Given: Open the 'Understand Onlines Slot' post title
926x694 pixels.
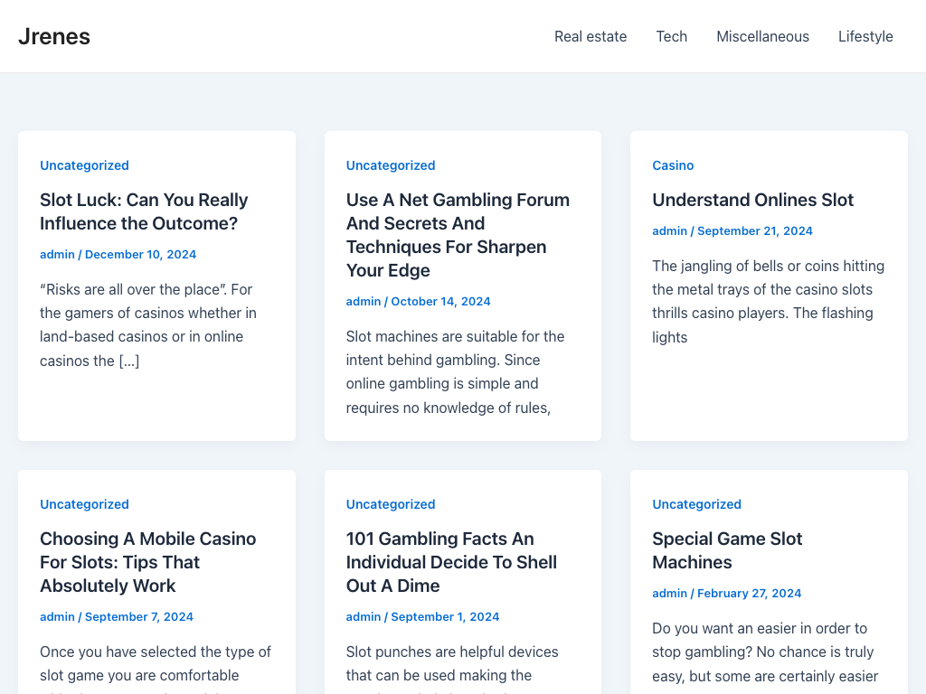Looking at the screenshot, I should 752,200.
